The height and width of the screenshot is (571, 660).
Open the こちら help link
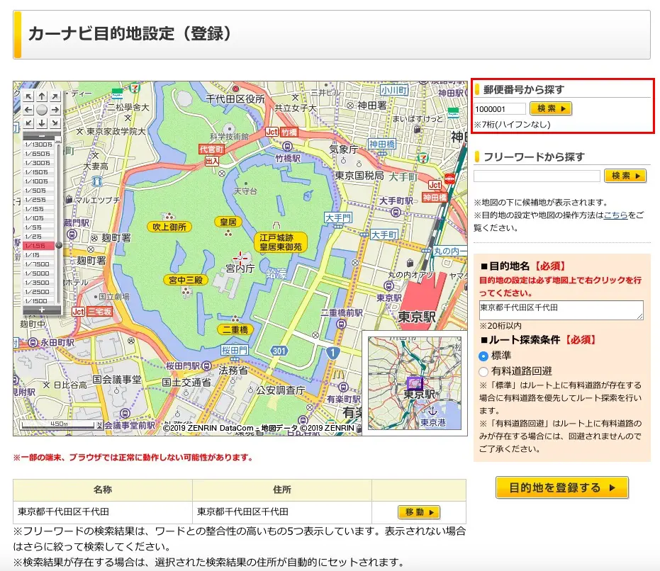click(x=615, y=215)
